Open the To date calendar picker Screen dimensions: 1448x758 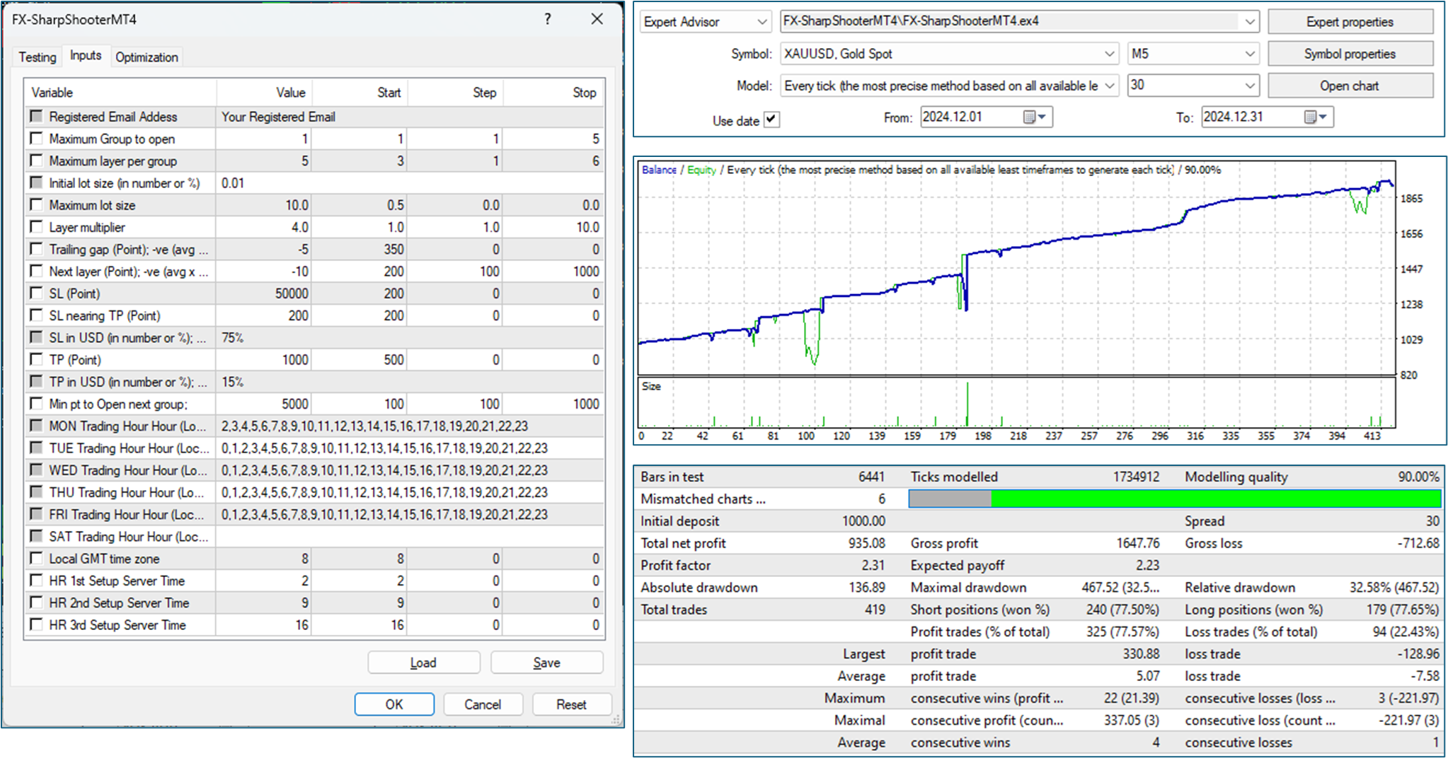pos(1315,117)
